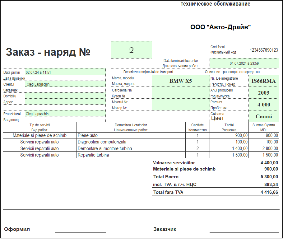The width and height of the screenshot is (283, 239).
Task: Select the Total Всего amount 5 300,00
Action: pos(269,177)
